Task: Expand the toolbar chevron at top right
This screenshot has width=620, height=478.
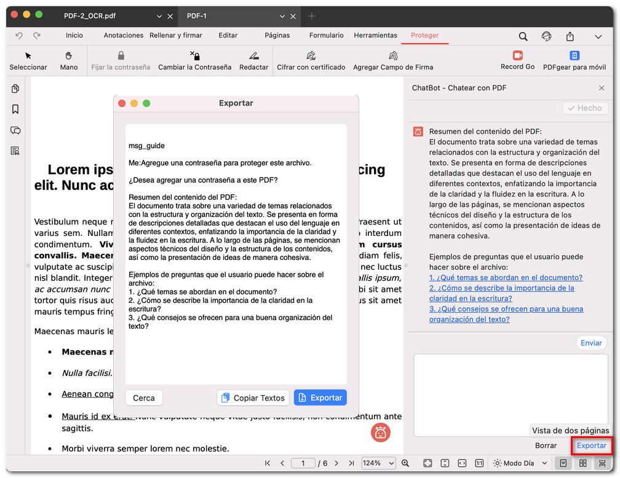Action: 598,36
